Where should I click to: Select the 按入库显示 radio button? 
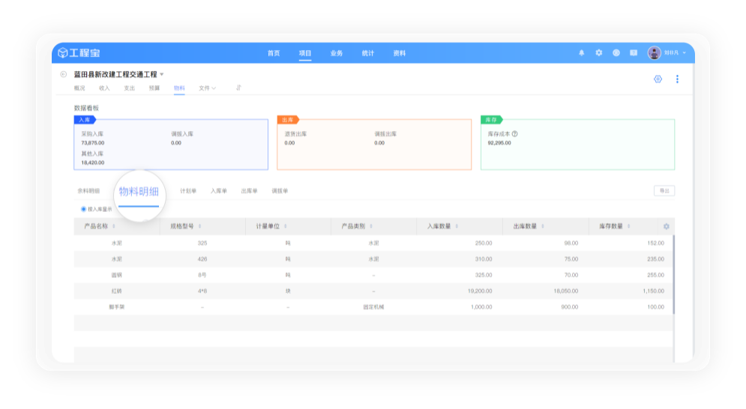pyautogui.click(x=84, y=209)
